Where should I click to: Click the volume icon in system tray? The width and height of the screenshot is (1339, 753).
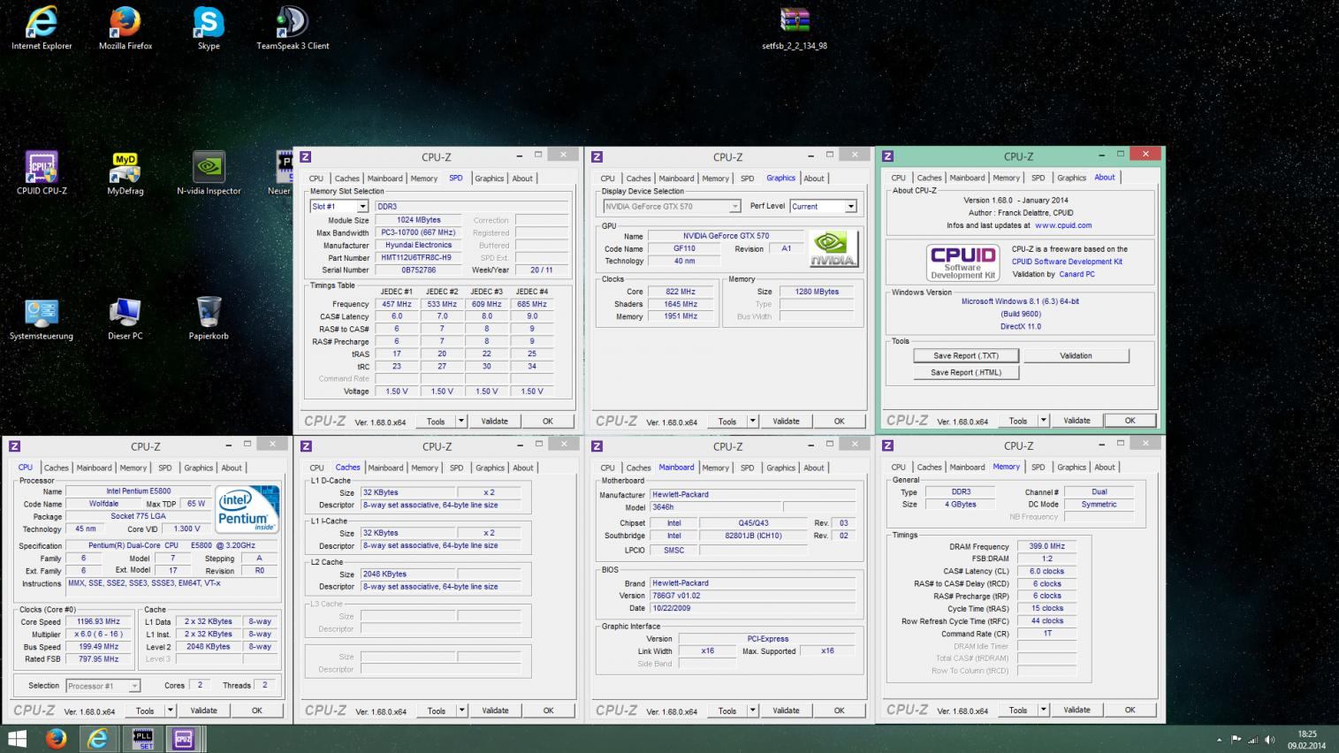pos(1270,740)
